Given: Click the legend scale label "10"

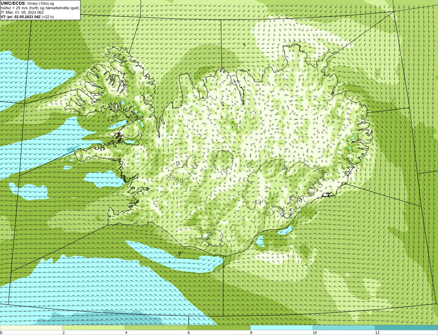Looking at the screenshot, I should point(314,333).
